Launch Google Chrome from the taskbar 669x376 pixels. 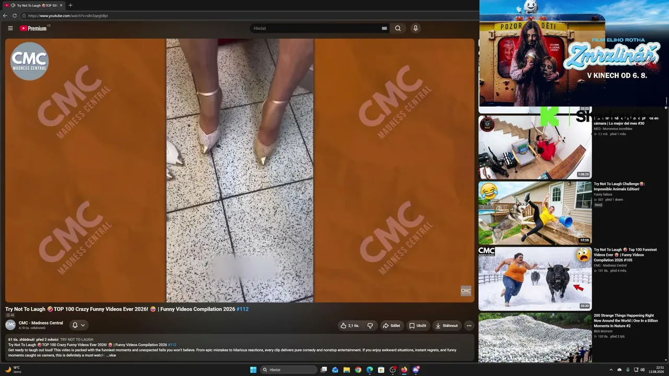[358, 370]
